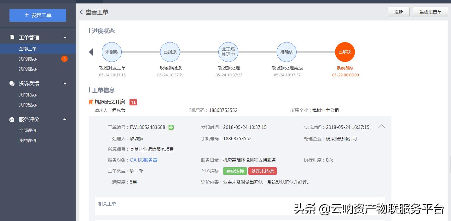Click the orange bookmark flag beside 机器无法开启
This screenshot has height=221, width=451.
(x=90, y=102)
